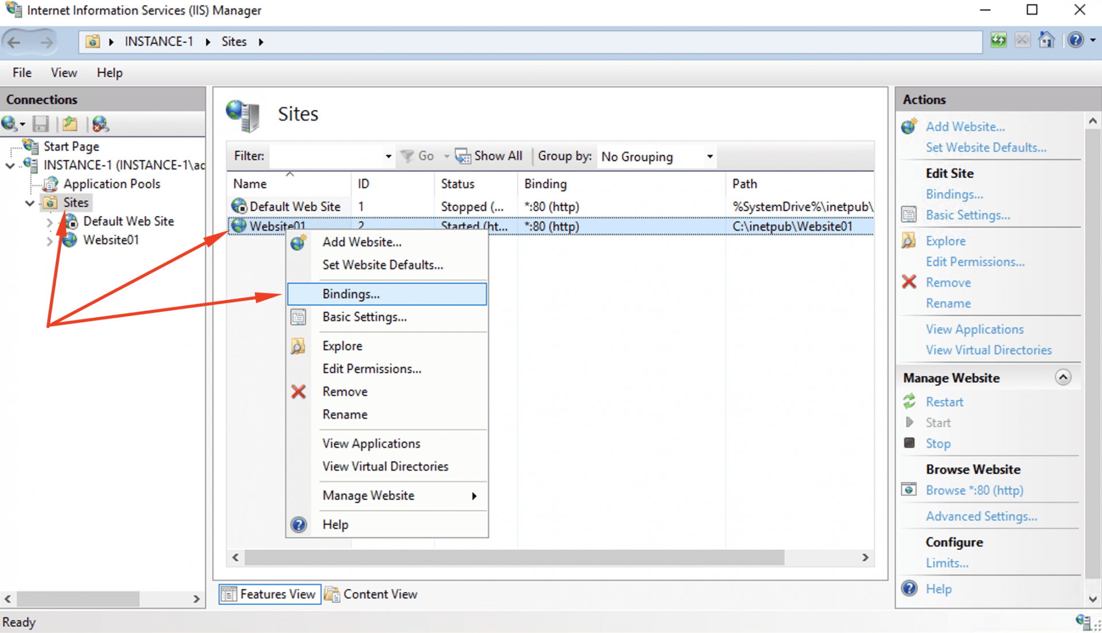
Task: Stop Website01 using the square Stop icon
Action: pyautogui.click(x=909, y=443)
